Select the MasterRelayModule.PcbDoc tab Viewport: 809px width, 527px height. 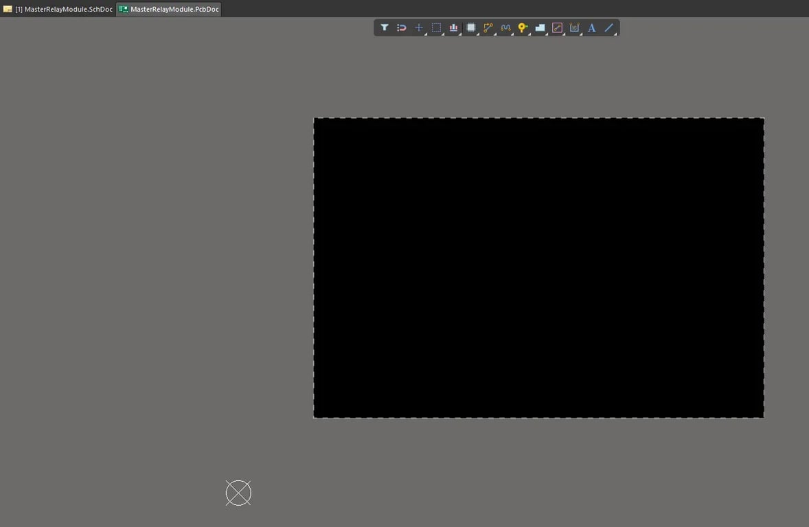168,10
